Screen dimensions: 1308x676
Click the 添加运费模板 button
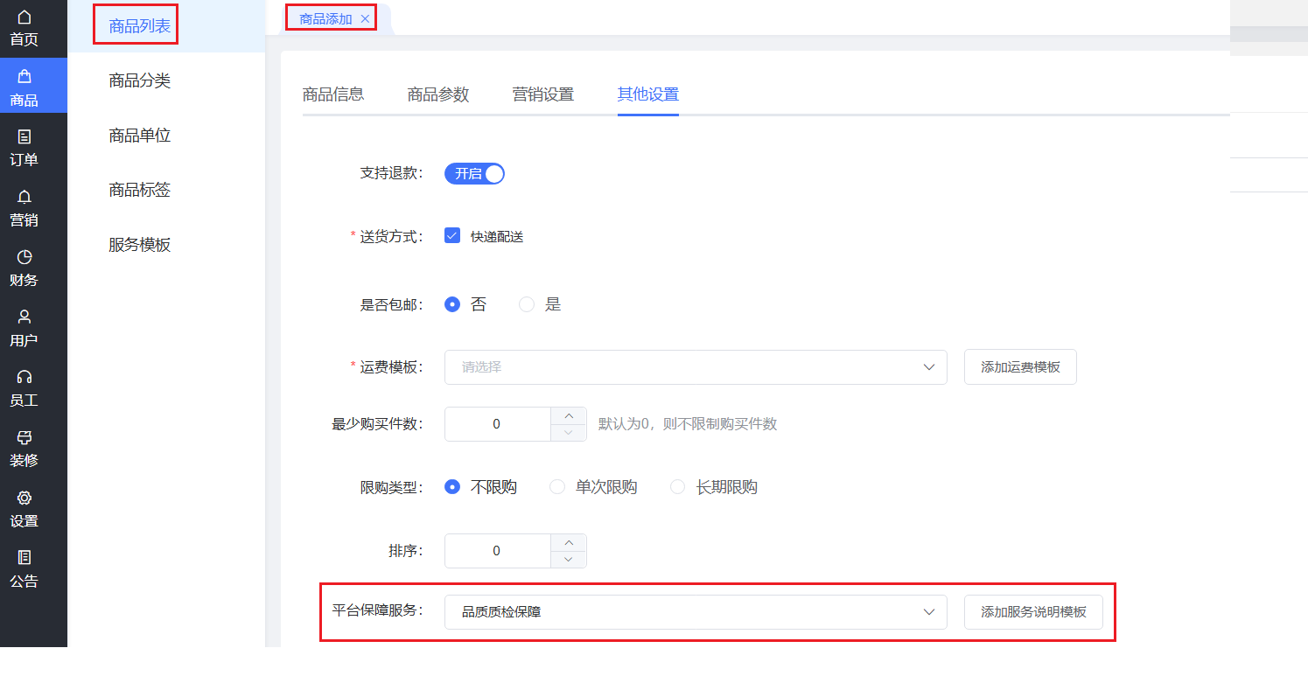point(1020,367)
